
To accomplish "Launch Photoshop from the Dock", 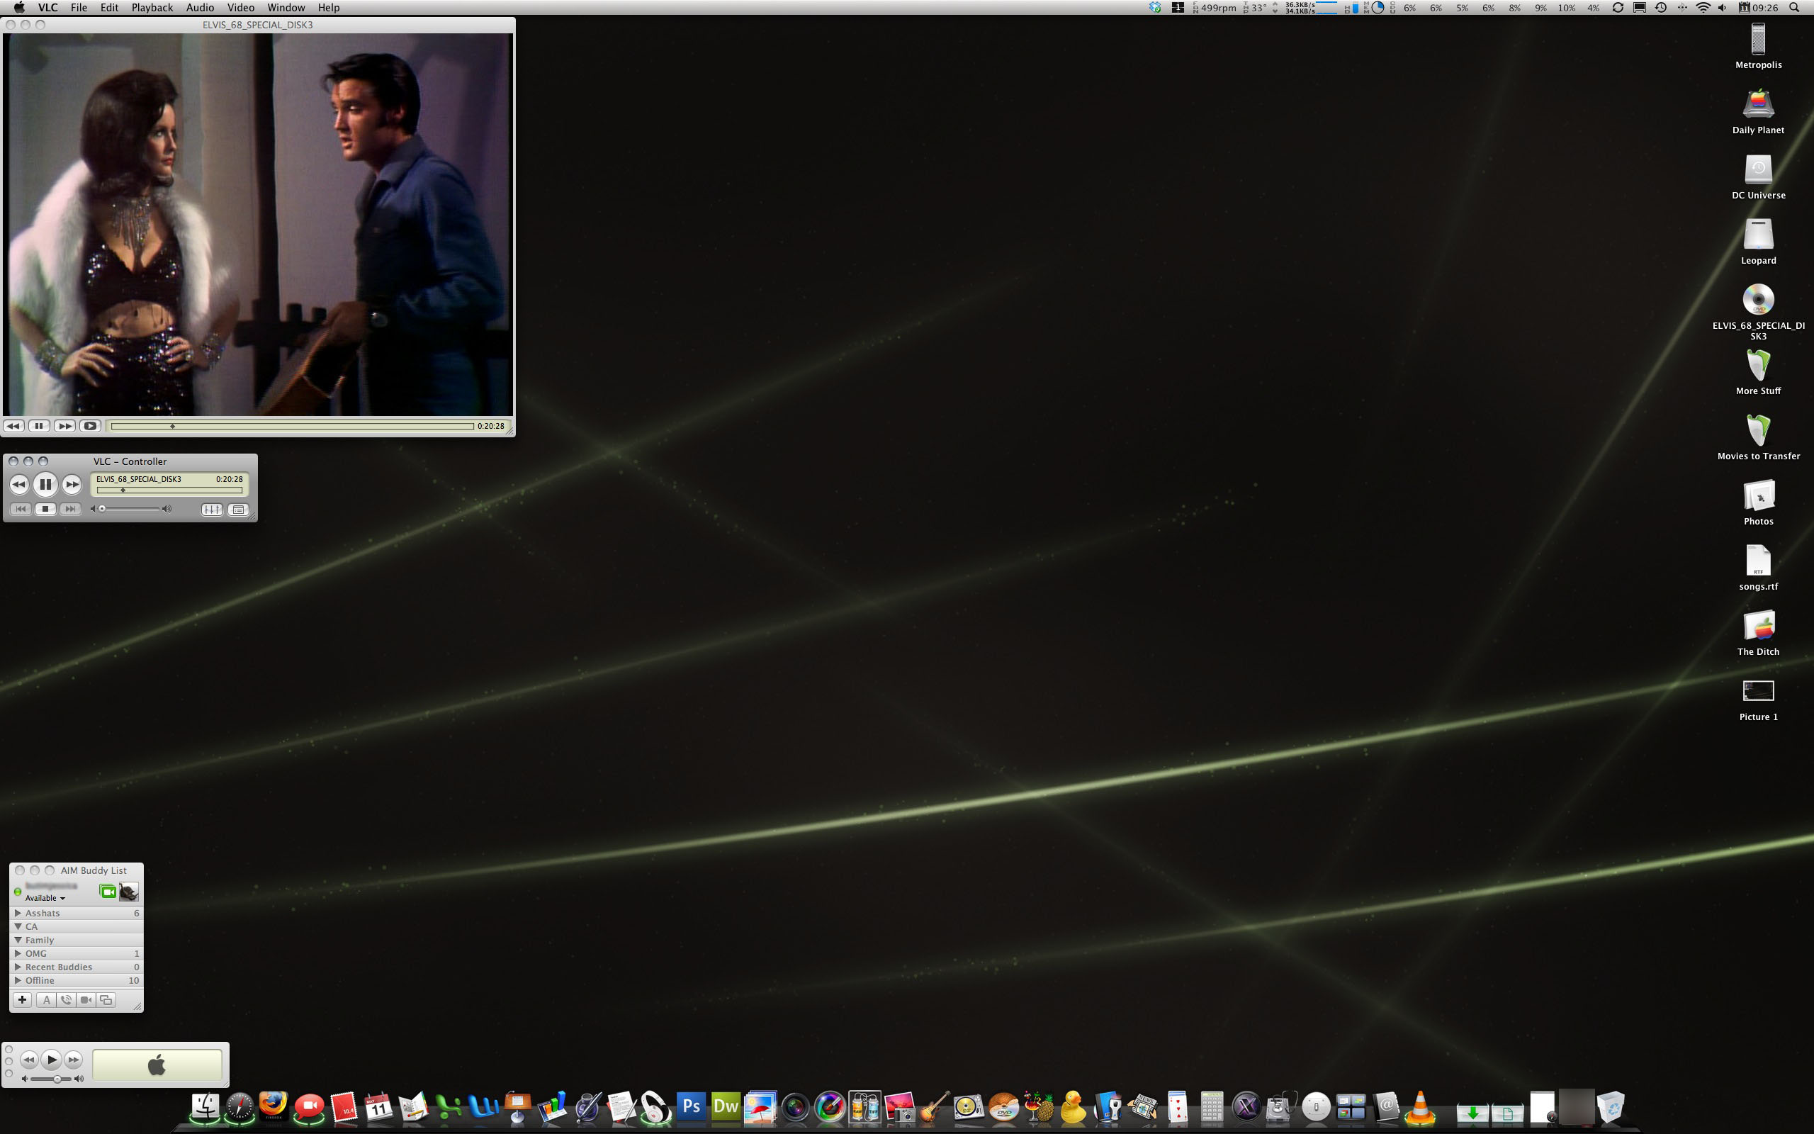I will tap(691, 1106).
